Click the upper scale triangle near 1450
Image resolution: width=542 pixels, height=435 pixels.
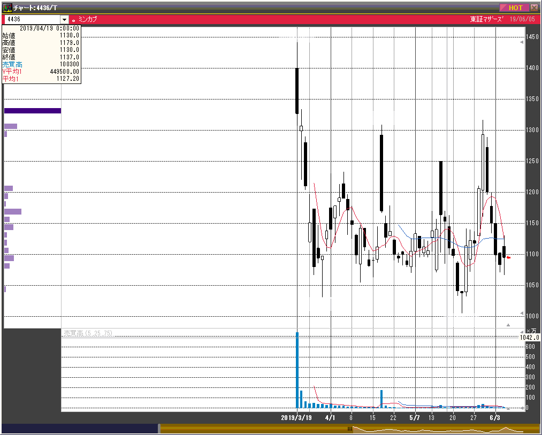click(x=522, y=42)
